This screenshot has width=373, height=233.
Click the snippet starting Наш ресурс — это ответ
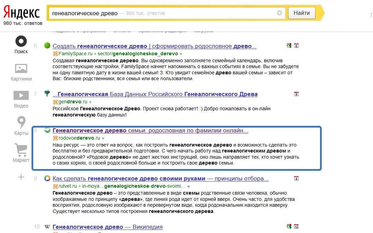pos(176,154)
